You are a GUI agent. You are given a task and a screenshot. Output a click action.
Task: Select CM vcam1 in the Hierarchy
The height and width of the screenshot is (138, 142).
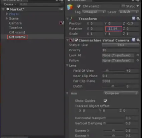17,32
